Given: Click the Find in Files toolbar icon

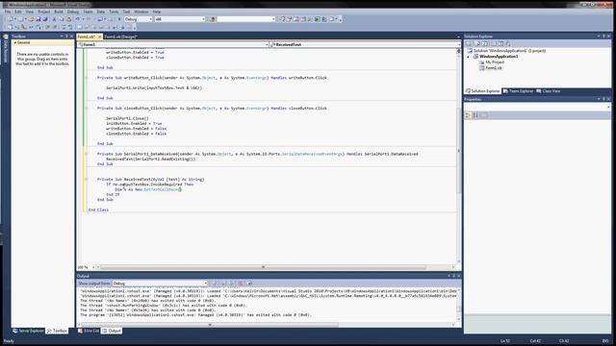Looking at the screenshot, I should [x=212, y=19].
